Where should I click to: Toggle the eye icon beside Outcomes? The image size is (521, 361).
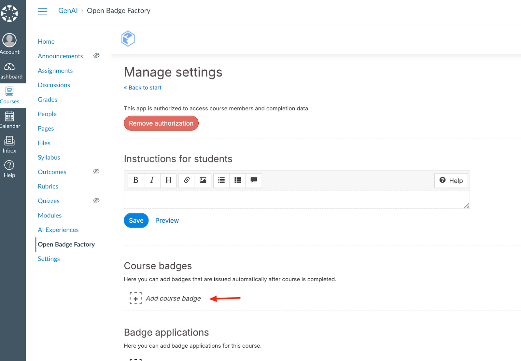coord(96,172)
